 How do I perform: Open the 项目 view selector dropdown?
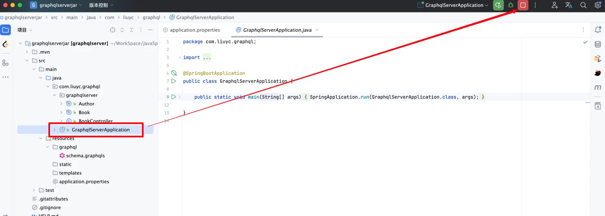(x=25, y=30)
